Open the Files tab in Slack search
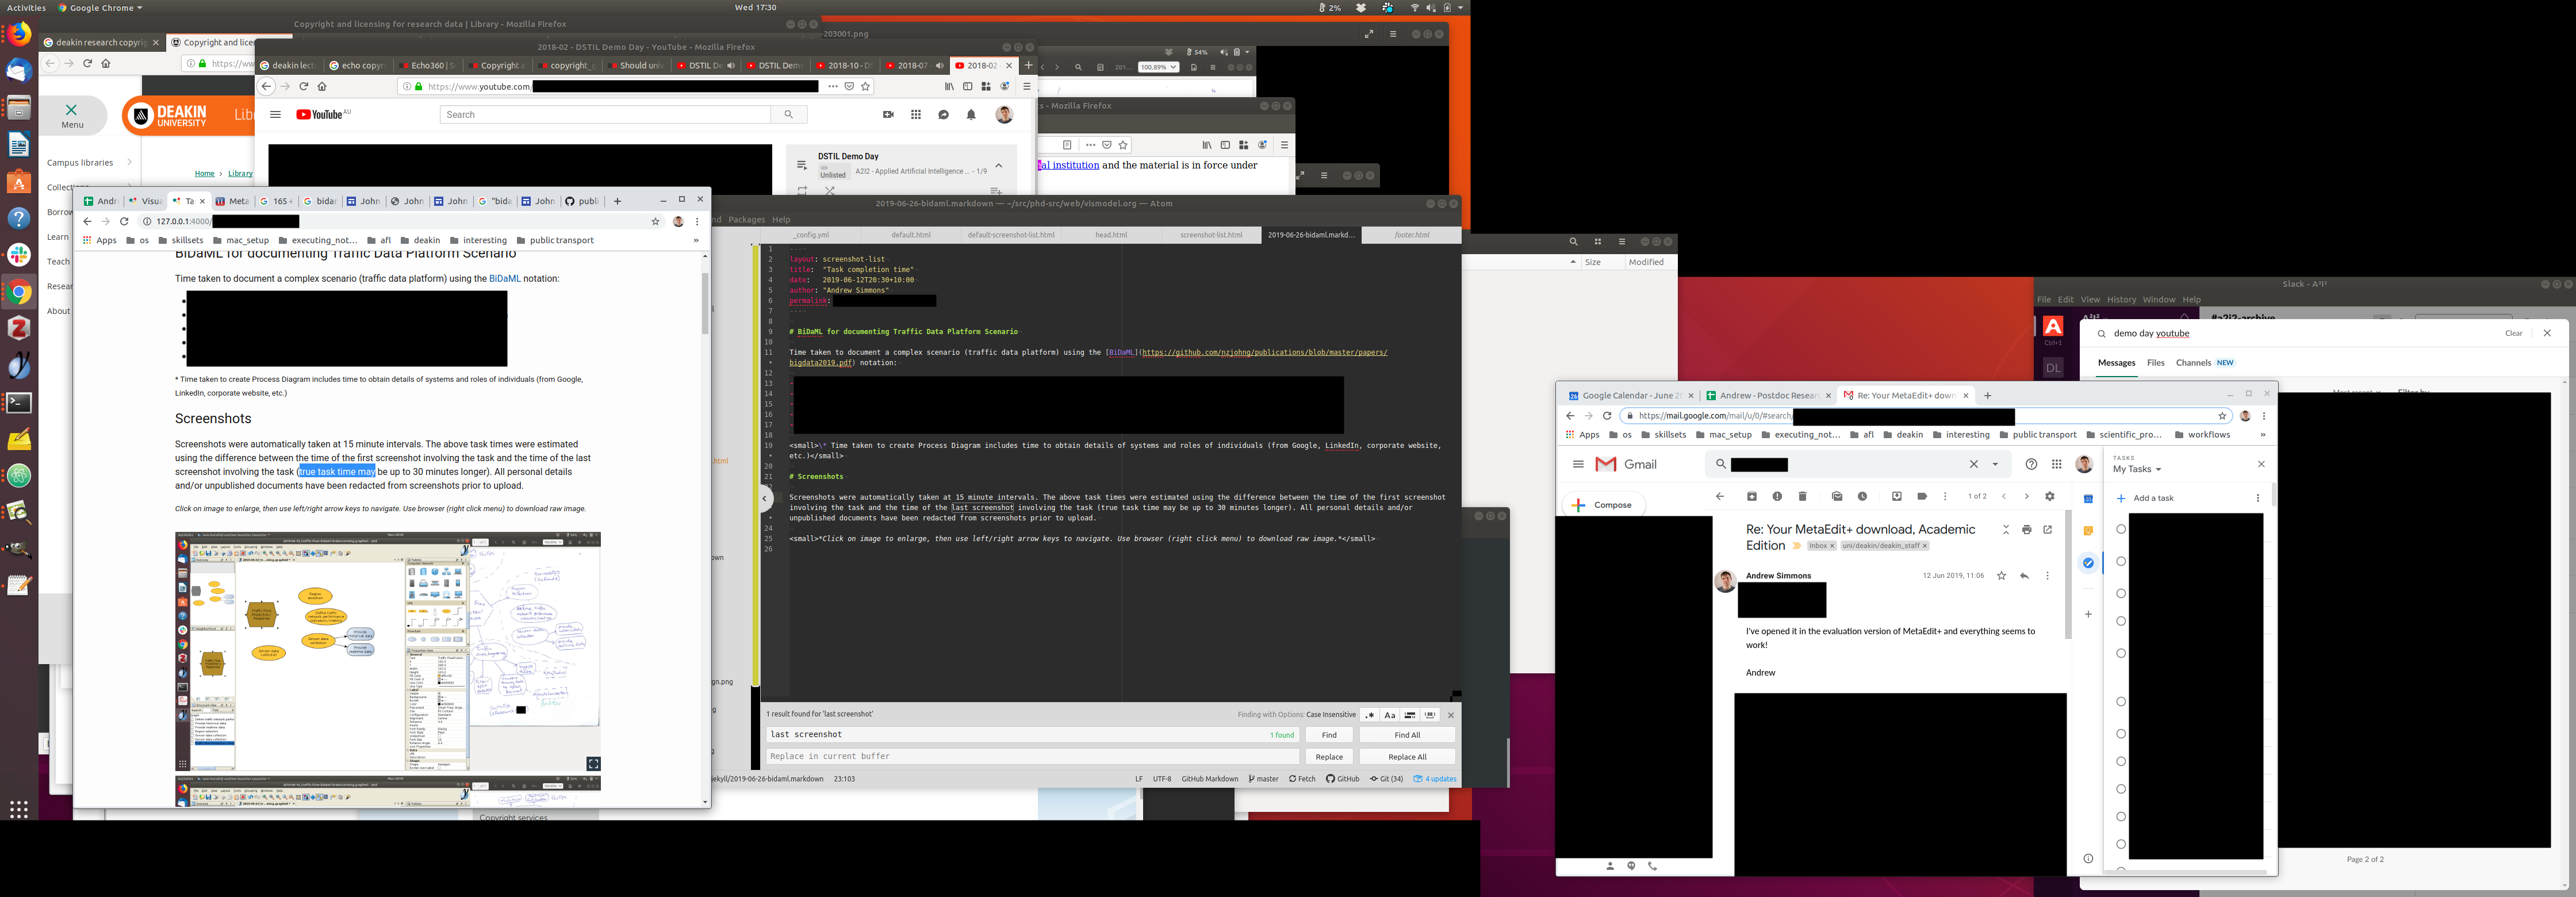 tap(2155, 363)
